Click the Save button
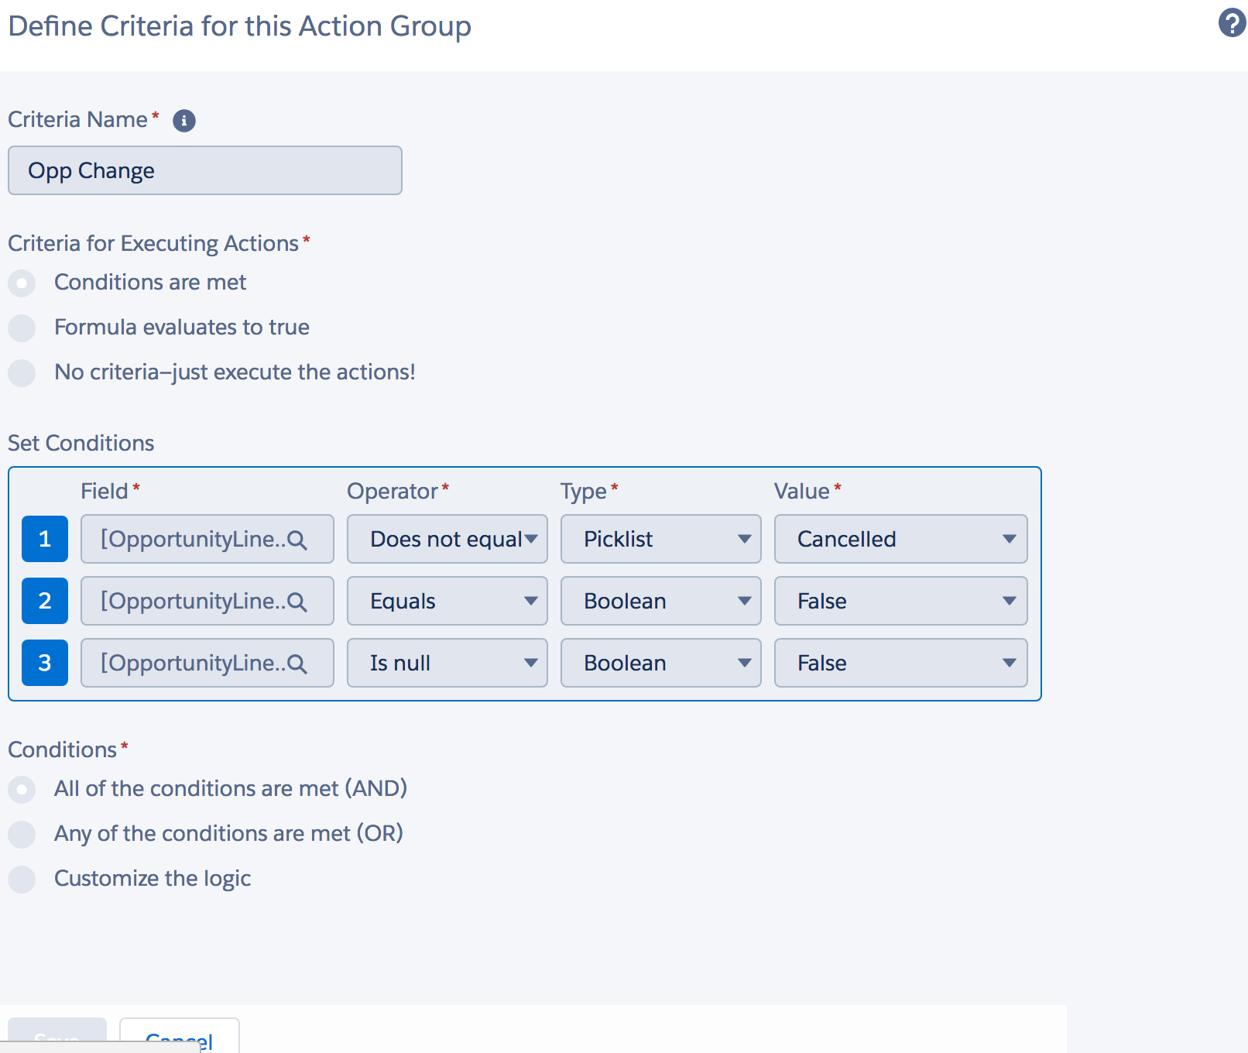The width and height of the screenshot is (1248, 1053). [x=57, y=1038]
